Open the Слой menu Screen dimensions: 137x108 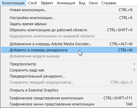click(32, 3)
